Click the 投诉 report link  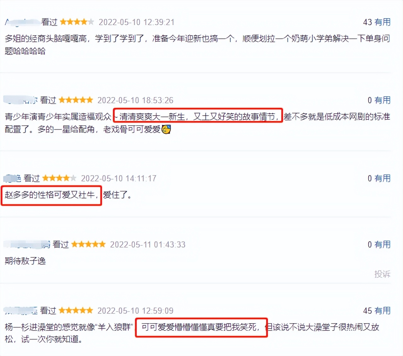[382, 274]
